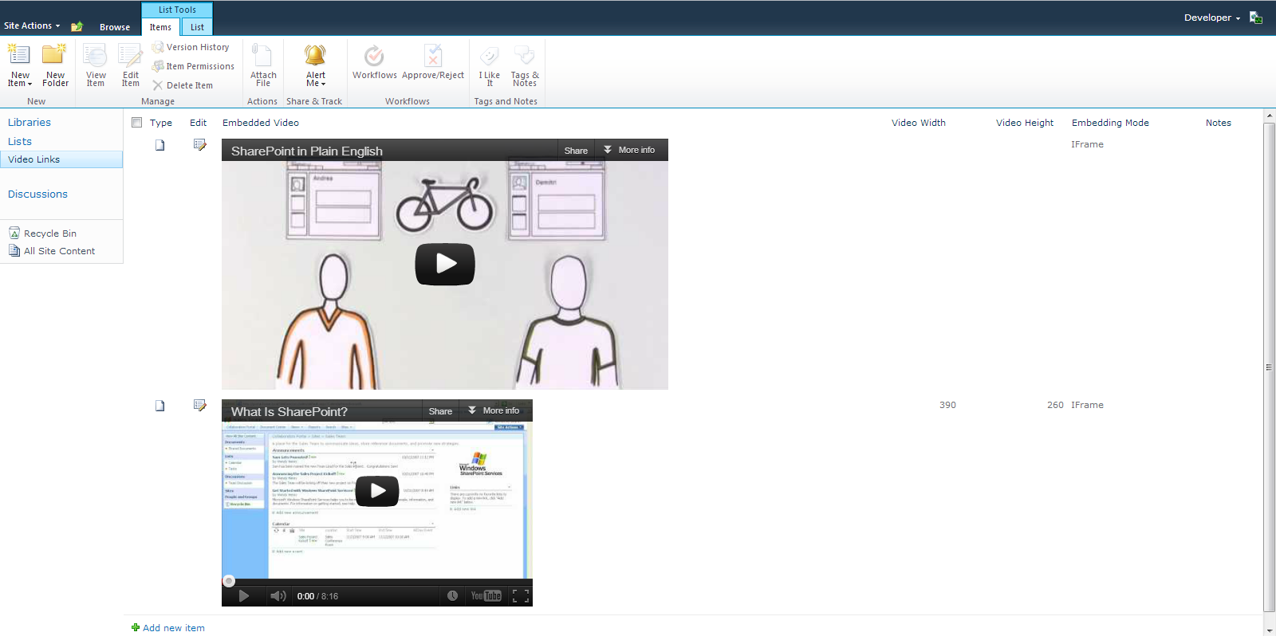1276x636 pixels.
Task: Expand the Alert Me dropdown arrow
Action: tap(323, 84)
